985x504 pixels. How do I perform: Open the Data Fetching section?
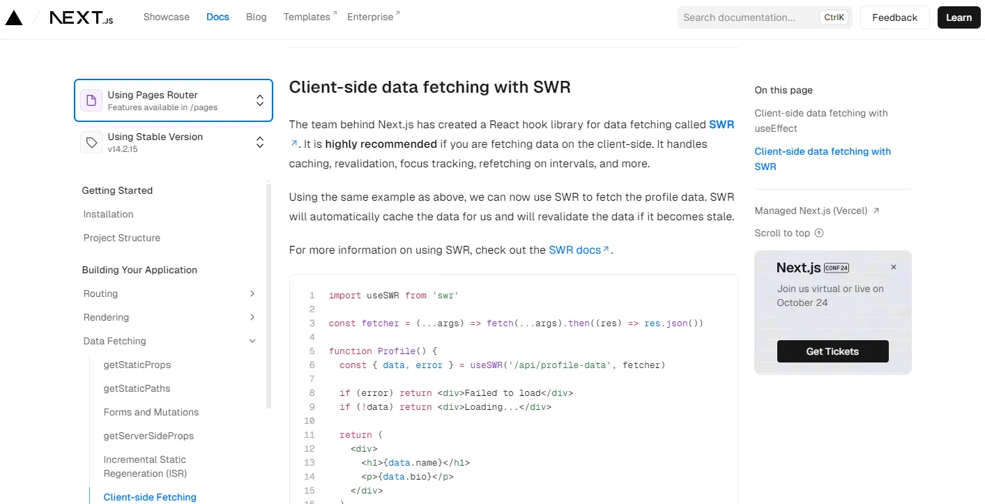tap(114, 341)
